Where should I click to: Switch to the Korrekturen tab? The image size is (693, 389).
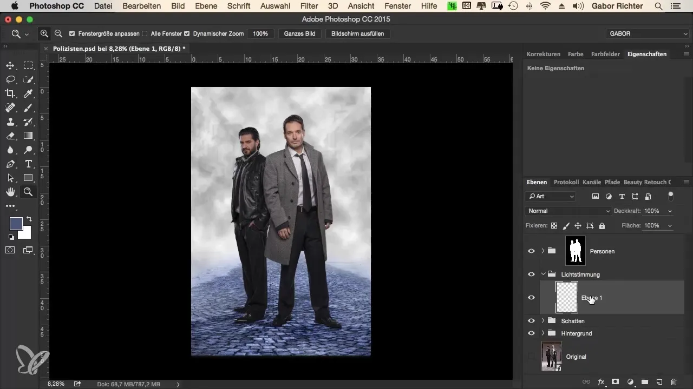click(544, 54)
